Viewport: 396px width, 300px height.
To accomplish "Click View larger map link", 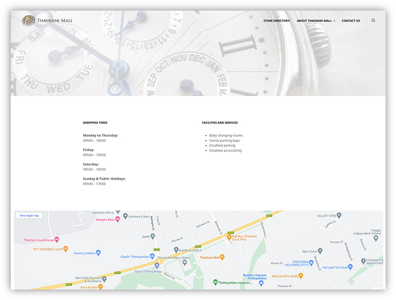I will (x=29, y=216).
